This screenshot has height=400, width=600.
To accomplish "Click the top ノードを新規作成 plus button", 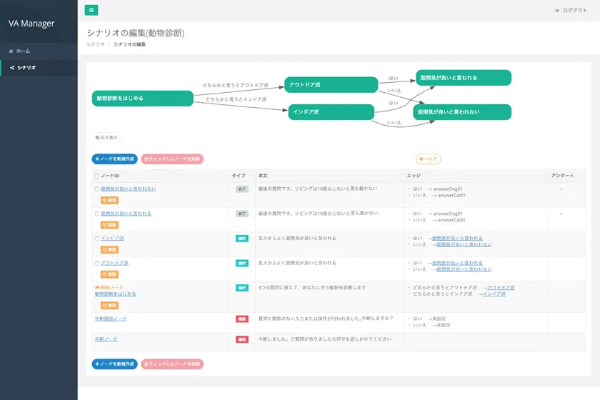I will [114, 159].
